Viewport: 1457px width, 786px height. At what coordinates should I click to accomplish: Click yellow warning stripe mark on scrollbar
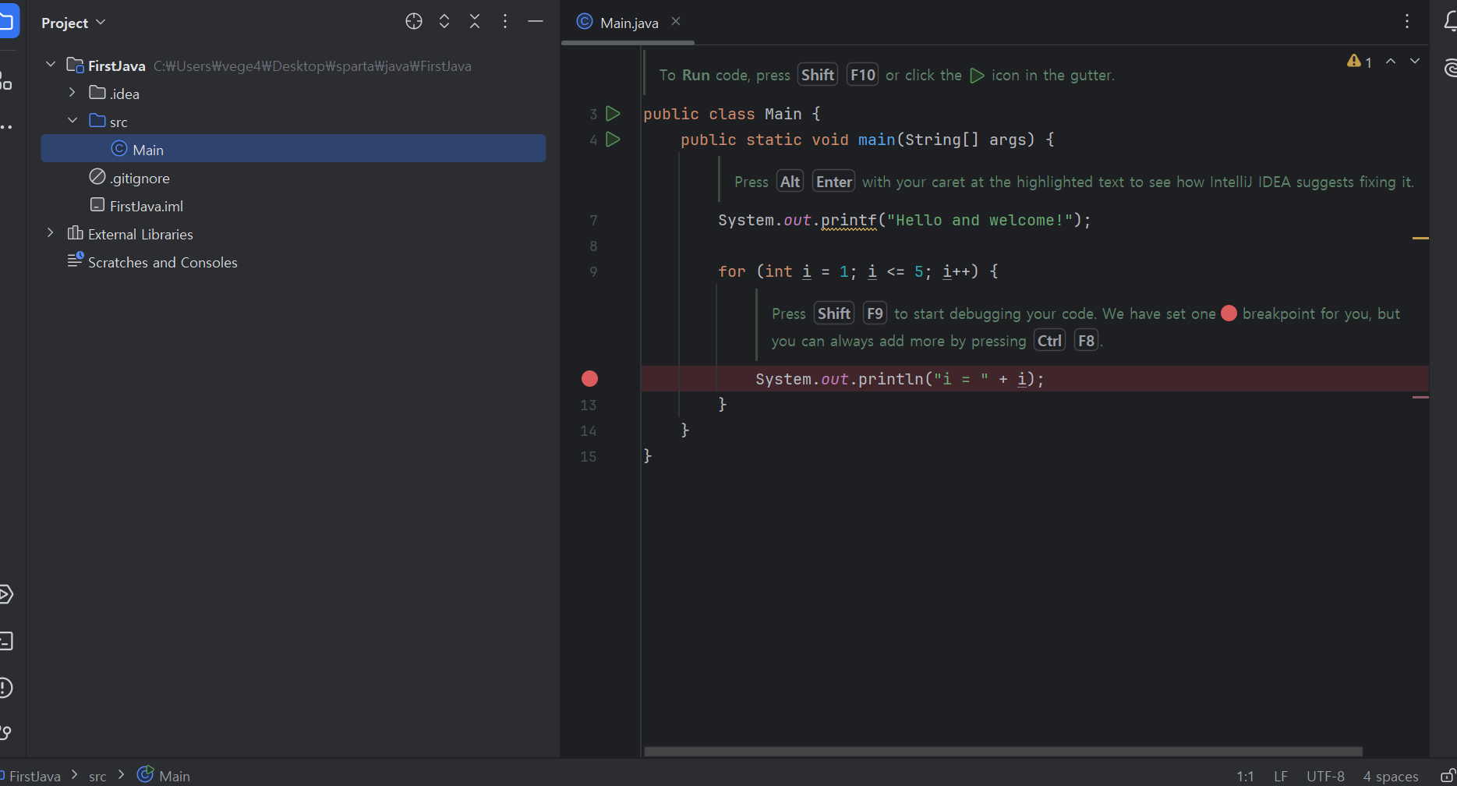(1420, 238)
